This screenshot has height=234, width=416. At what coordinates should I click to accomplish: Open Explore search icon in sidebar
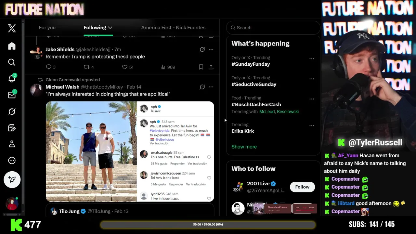pyautogui.click(x=12, y=62)
